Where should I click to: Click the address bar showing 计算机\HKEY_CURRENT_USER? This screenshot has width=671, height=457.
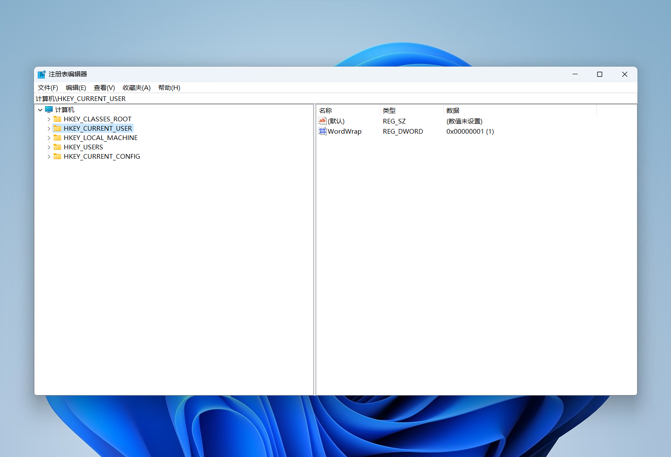click(335, 98)
